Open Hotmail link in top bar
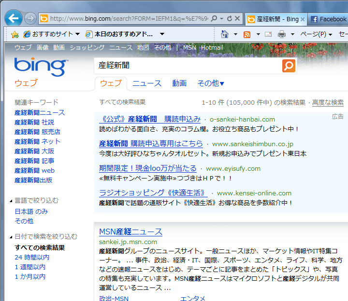Viewport: 348px width, 301px height. pyautogui.click(x=212, y=48)
